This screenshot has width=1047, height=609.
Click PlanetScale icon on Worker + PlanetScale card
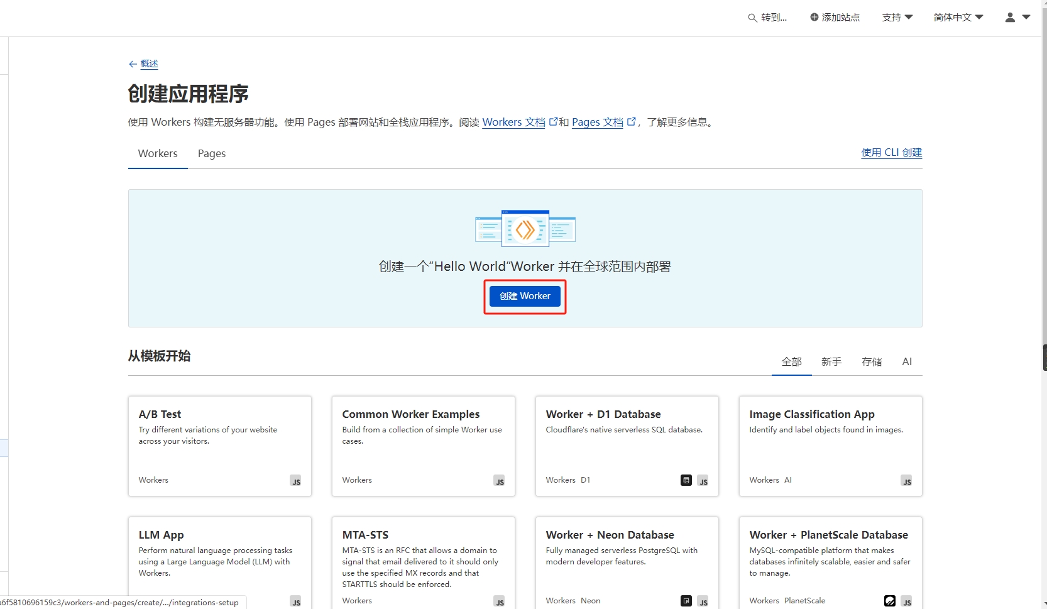890,601
